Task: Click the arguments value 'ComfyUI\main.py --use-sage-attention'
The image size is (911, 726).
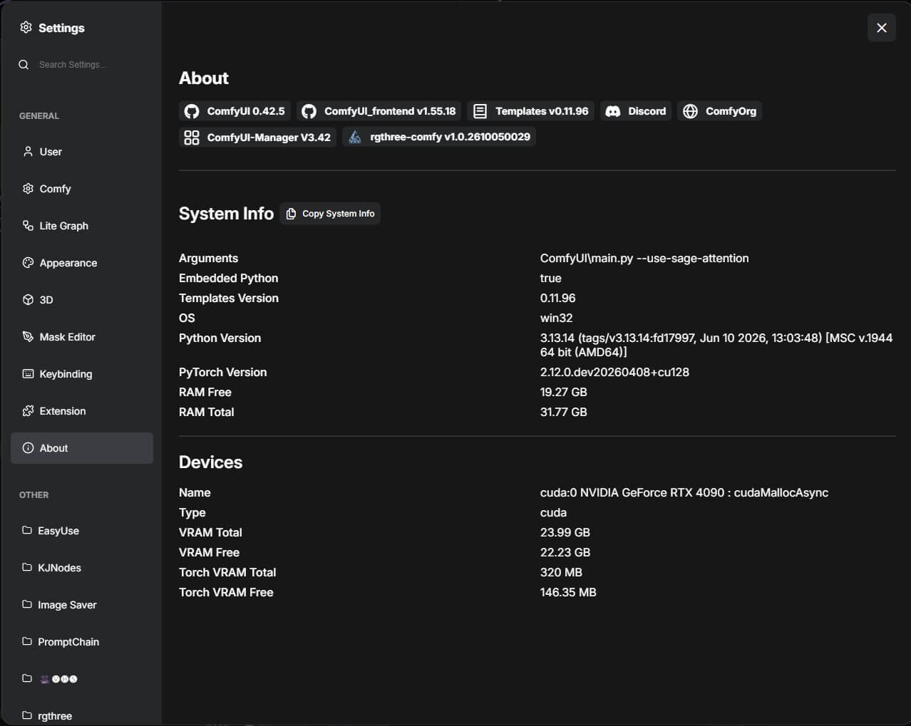Action: [x=644, y=258]
